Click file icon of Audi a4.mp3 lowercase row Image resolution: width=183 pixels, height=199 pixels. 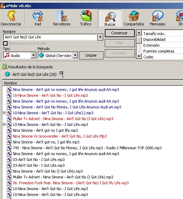(9, 107)
